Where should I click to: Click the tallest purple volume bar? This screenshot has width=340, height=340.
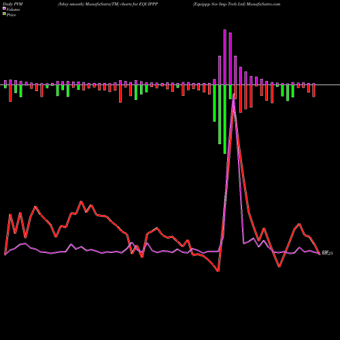pyautogui.click(x=225, y=57)
